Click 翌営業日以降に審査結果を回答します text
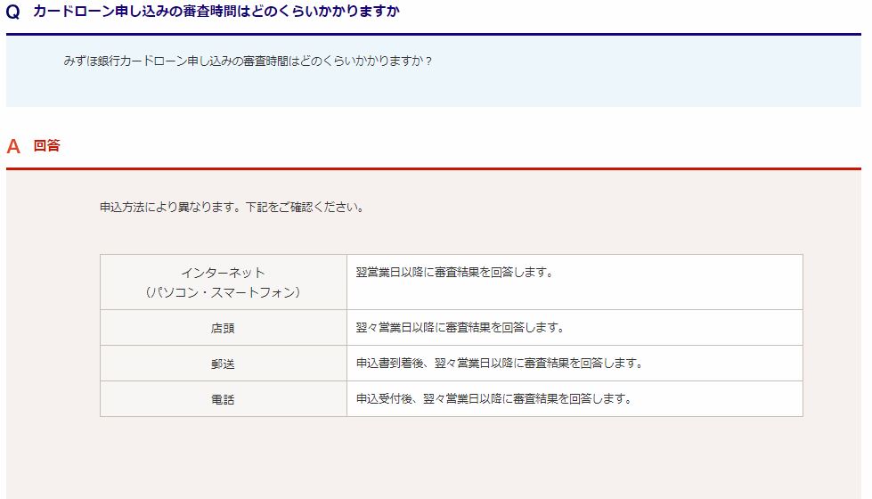 point(454,272)
